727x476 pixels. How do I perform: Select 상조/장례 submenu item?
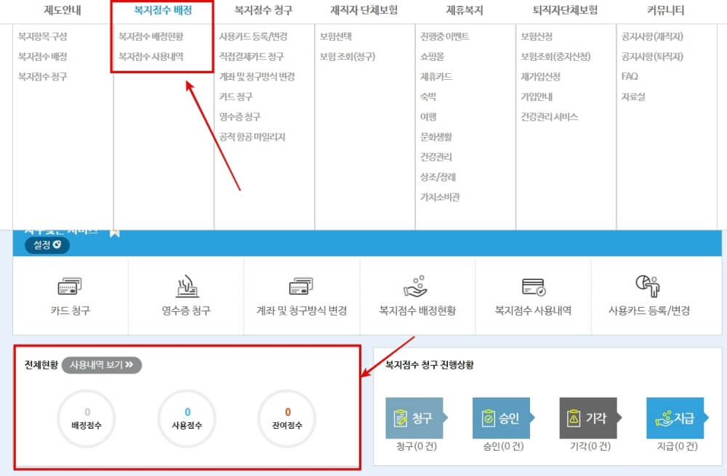tap(438, 177)
